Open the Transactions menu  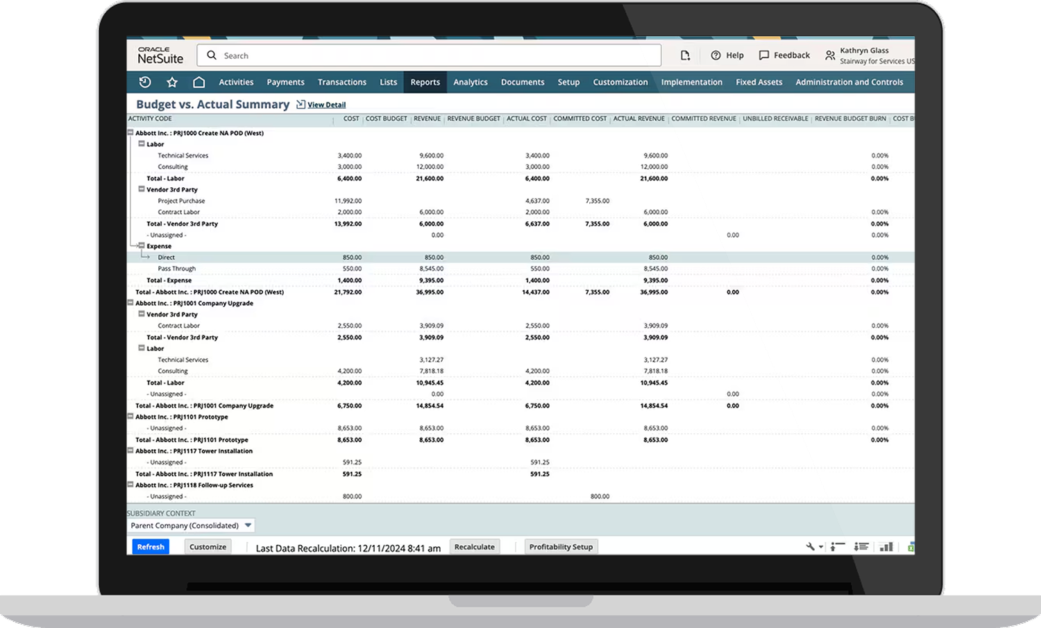pos(341,82)
